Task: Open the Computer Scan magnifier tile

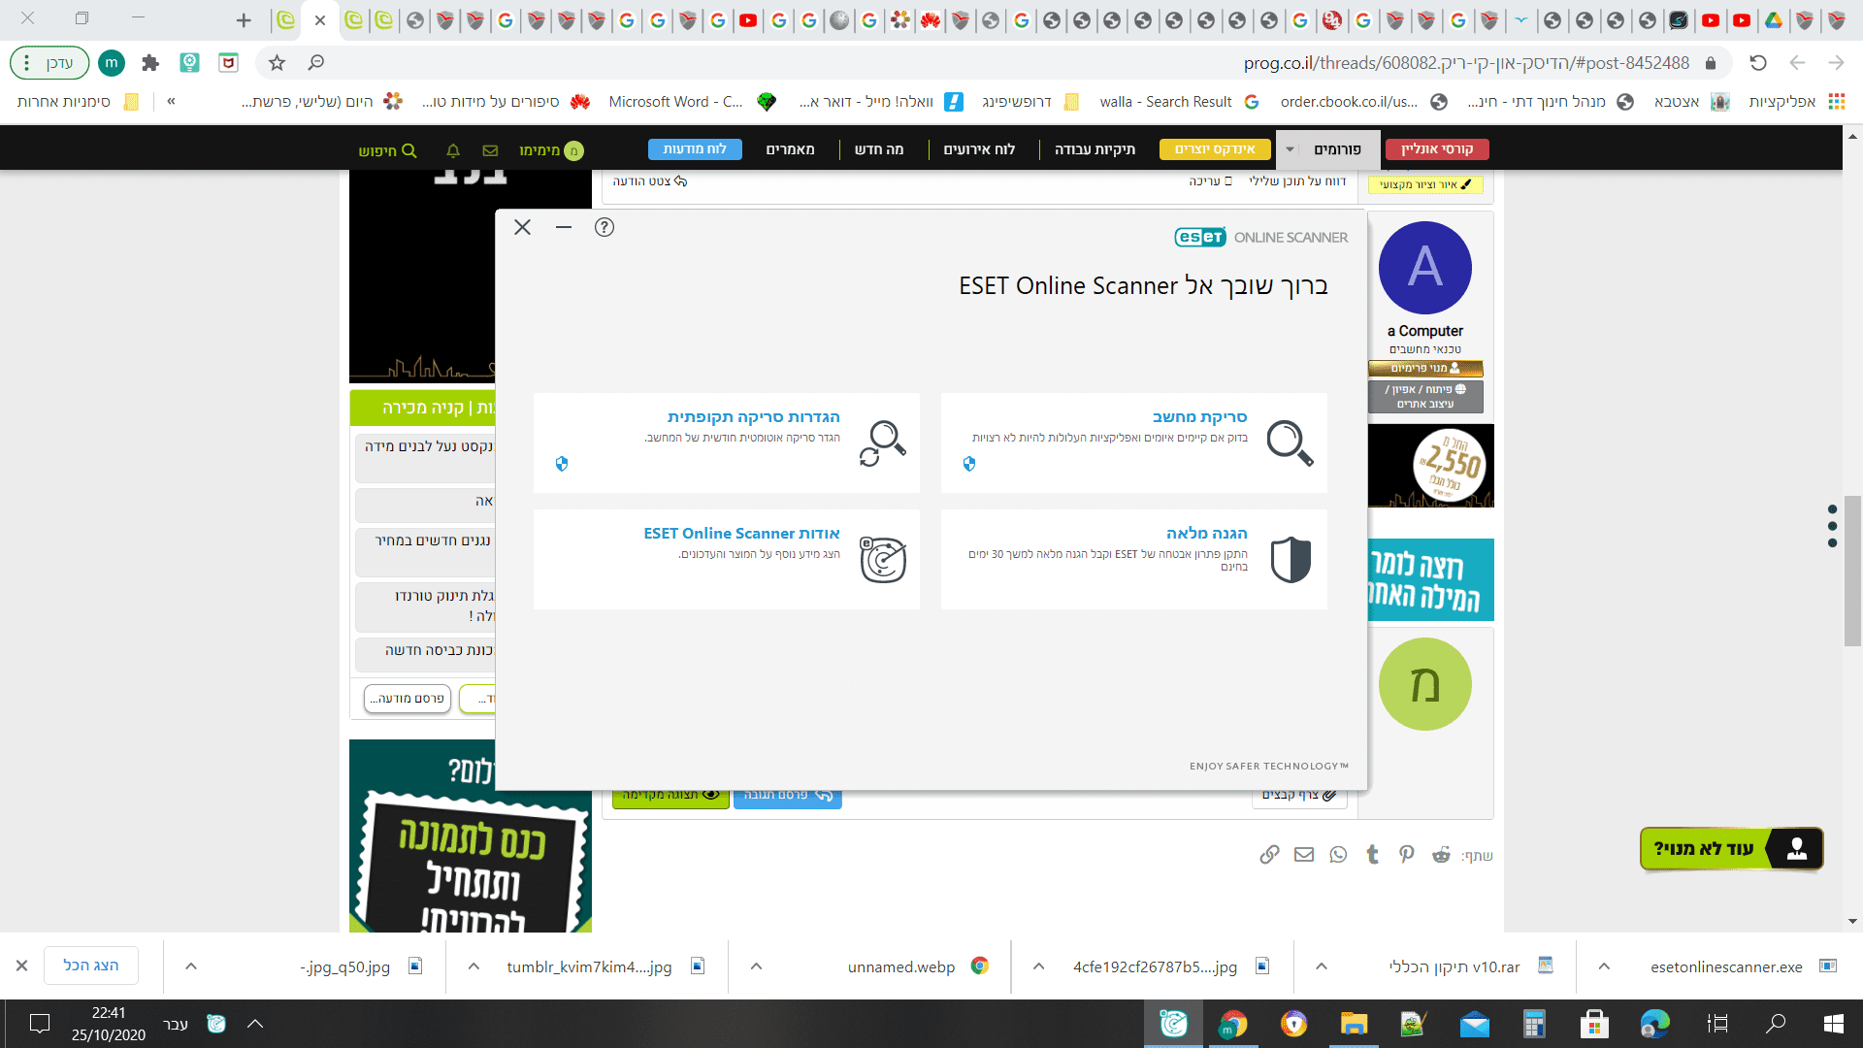Action: 1290,443
